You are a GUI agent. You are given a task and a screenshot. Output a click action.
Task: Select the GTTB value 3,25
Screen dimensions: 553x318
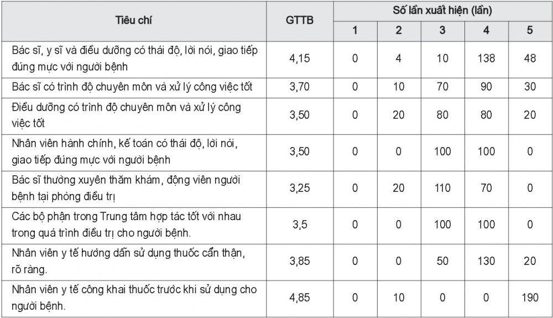299,188
